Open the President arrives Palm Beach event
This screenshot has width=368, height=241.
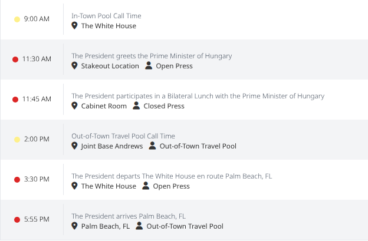click(x=128, y=216)
